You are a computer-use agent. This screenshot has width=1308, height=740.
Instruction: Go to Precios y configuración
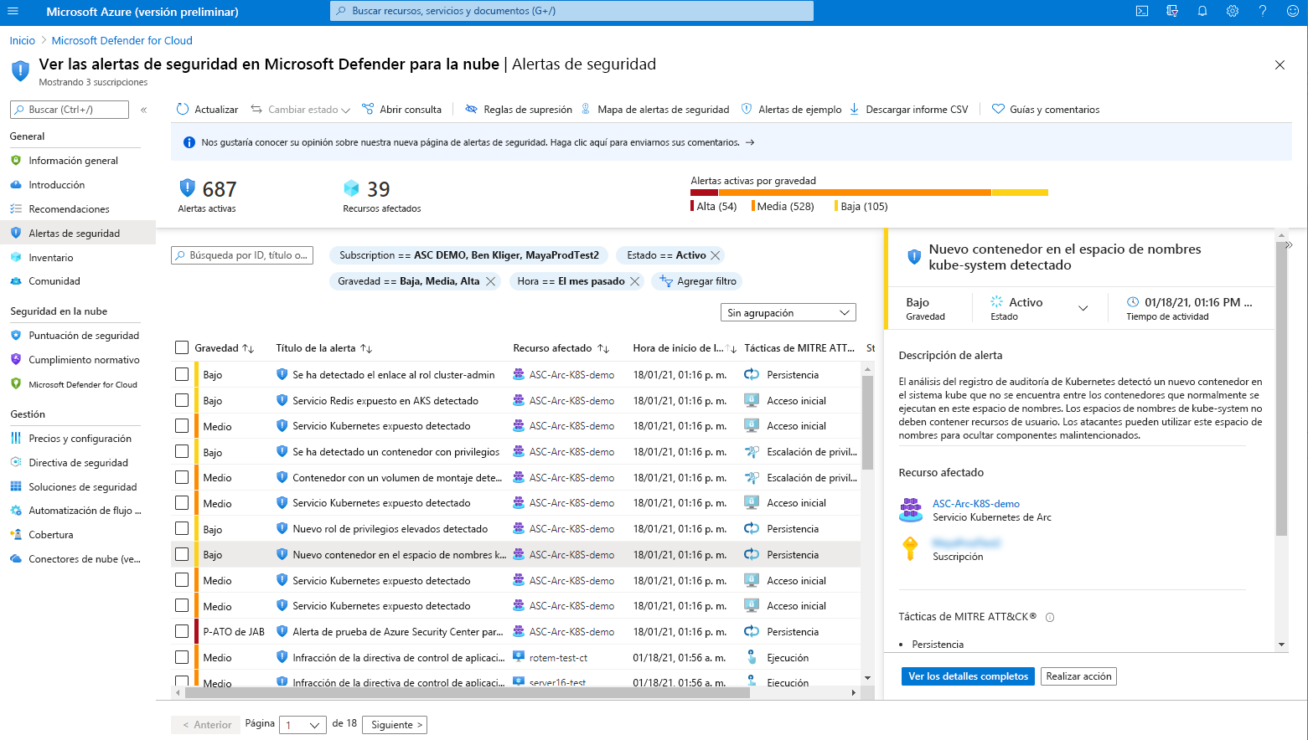pos(78,439)
